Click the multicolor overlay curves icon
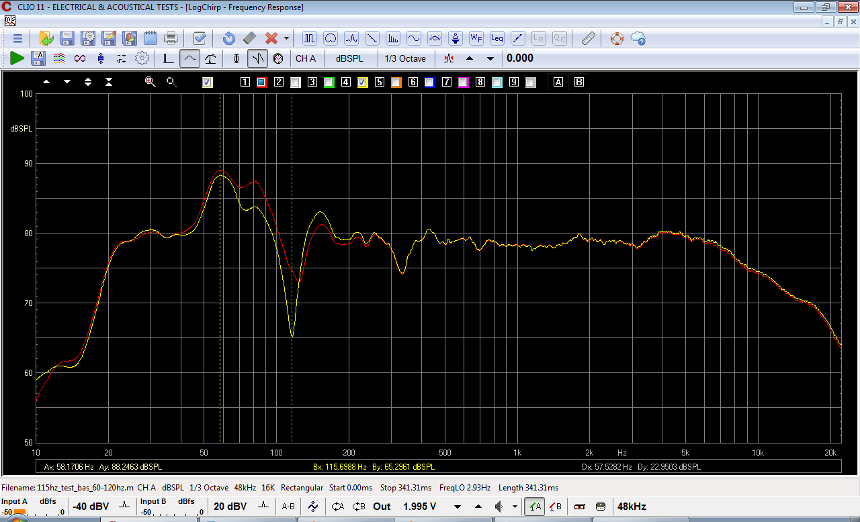860x522 pixels. point(59,58)
